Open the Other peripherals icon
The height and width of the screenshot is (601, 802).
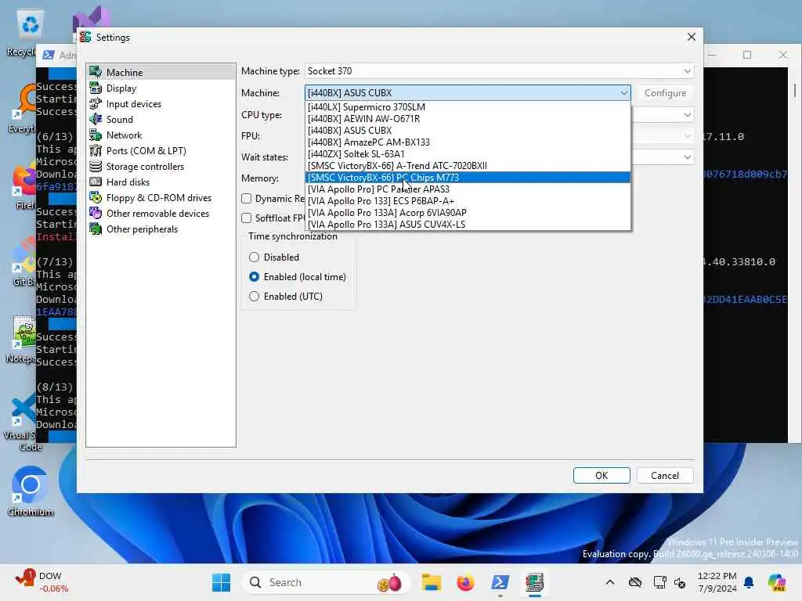(x=96, y=229)
